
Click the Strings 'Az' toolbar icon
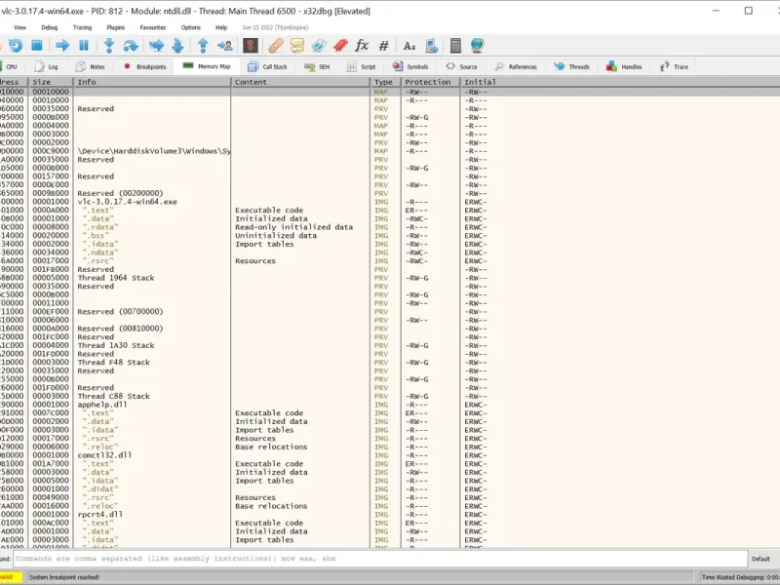(409, 46)
